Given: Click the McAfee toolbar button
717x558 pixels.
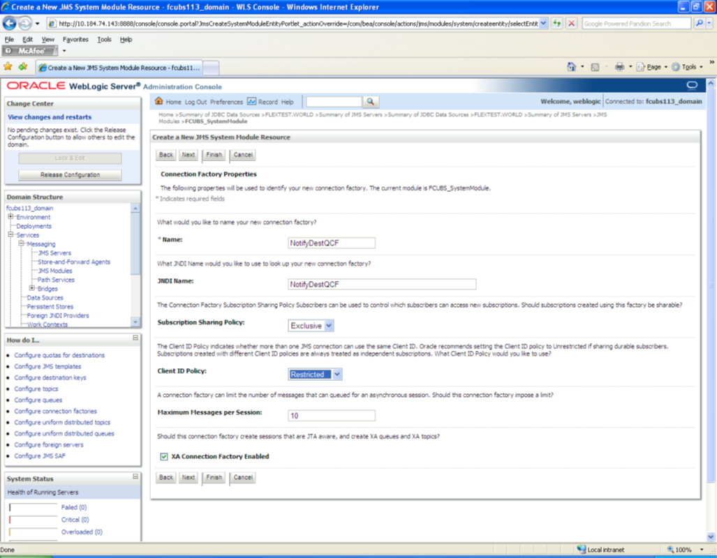Looking at the screenshot, I should pyautogui.click(x=30, y=51).
